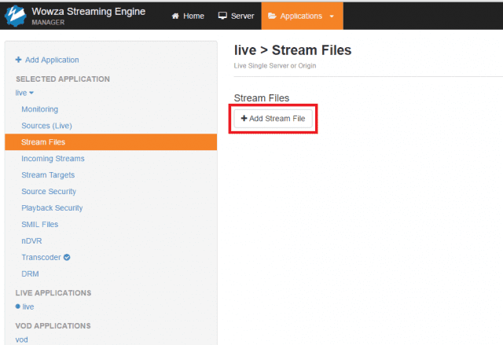Image resolution: width=503 pixels, height=345 pixels.
Task: Open the DRM page
Action: tap(30, 274)
